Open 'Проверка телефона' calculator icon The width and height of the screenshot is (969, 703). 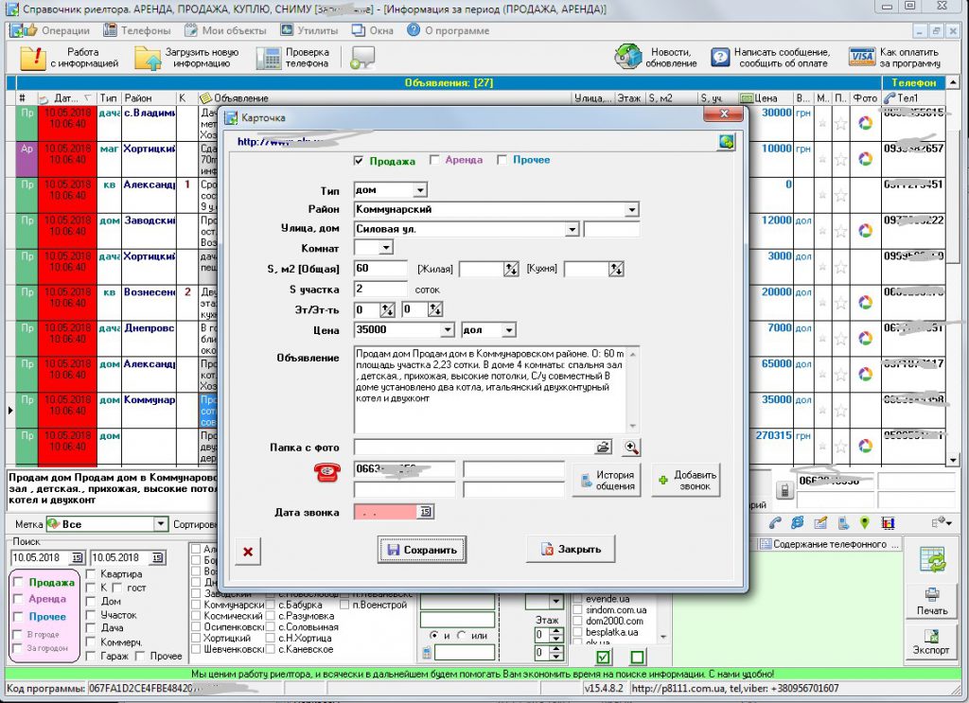click(x=269, y=58)
